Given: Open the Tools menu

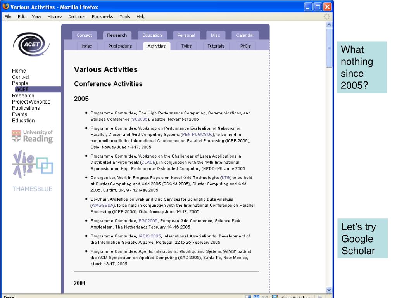Looking at the screenshot, I should [125, 17].
